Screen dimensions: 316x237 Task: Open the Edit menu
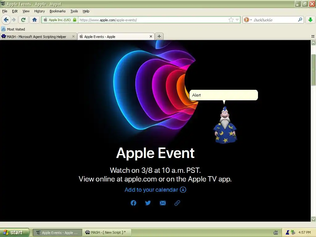coord(15,11)
